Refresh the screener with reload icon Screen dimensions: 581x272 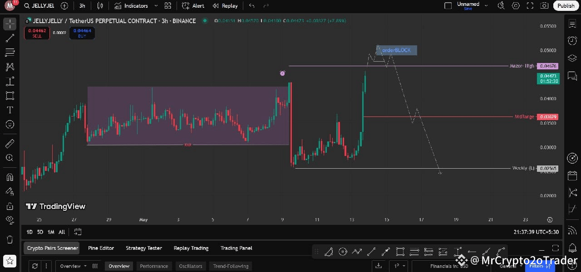point(35,266)
